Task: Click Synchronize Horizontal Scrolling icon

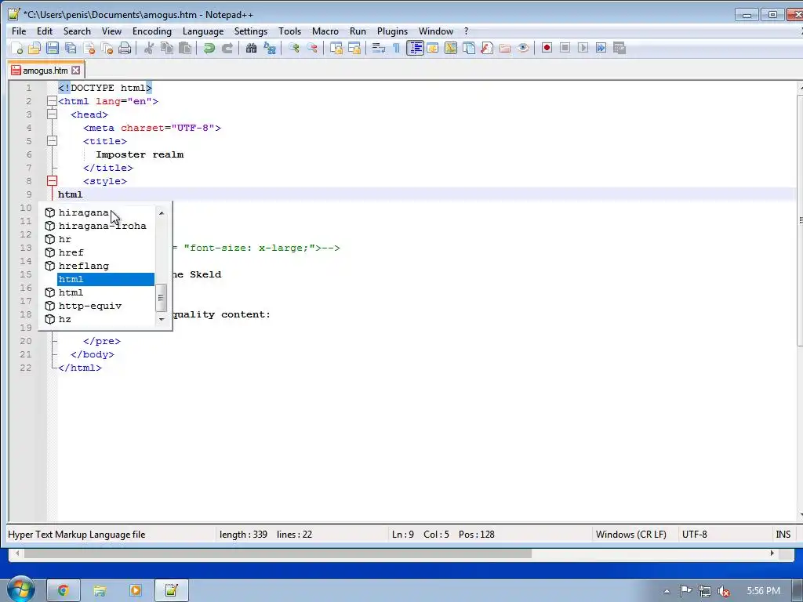Action: click(354, 48)
